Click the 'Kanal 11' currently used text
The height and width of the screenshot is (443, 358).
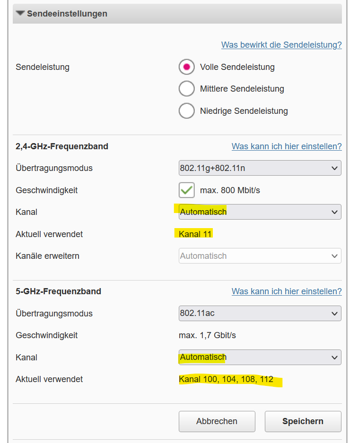coord(195,234)
